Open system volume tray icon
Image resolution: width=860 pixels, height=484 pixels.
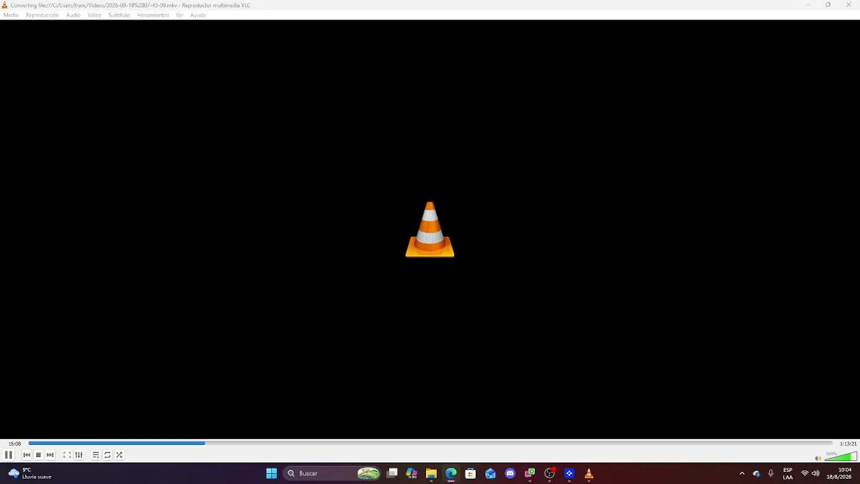click(816, 473)
